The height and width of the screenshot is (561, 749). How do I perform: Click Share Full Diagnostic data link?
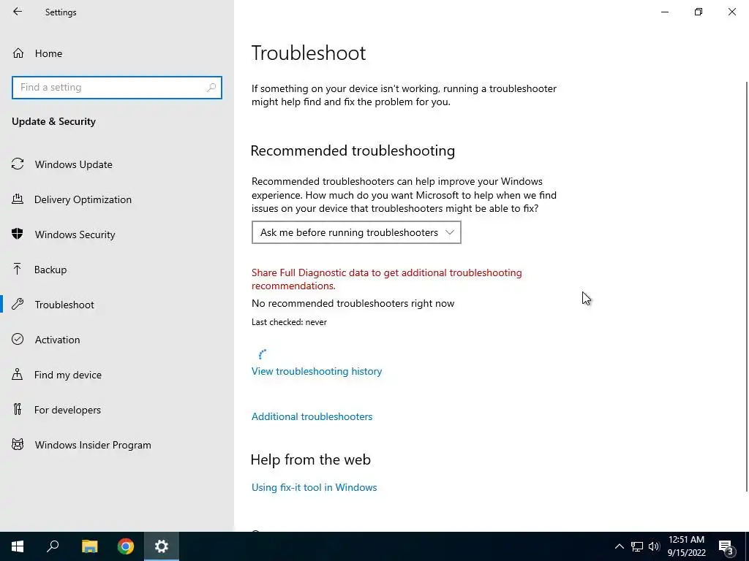(x=386, y=279)
